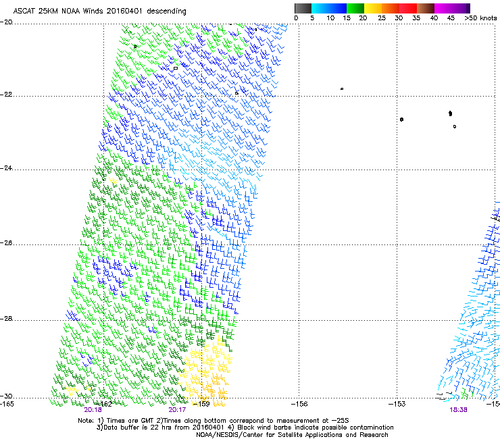This screenshot has width=500, height=439.
Task: Click the -26 latitude axis label
Action: pyautogui.click(x=6, y=243)
